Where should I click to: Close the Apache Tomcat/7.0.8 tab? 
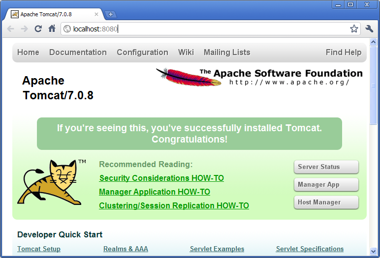[96, 14]
